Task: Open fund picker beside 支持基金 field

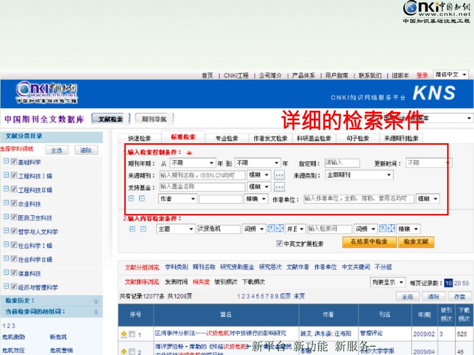Action: tap(279, 187)
